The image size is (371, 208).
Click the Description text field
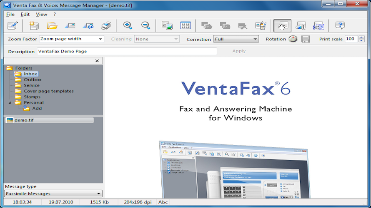pos(127,51)
